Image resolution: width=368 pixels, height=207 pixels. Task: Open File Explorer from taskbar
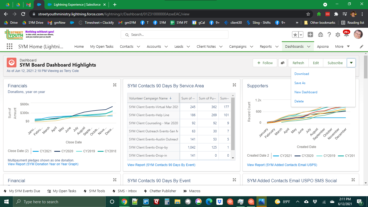[x=177, y=202]
